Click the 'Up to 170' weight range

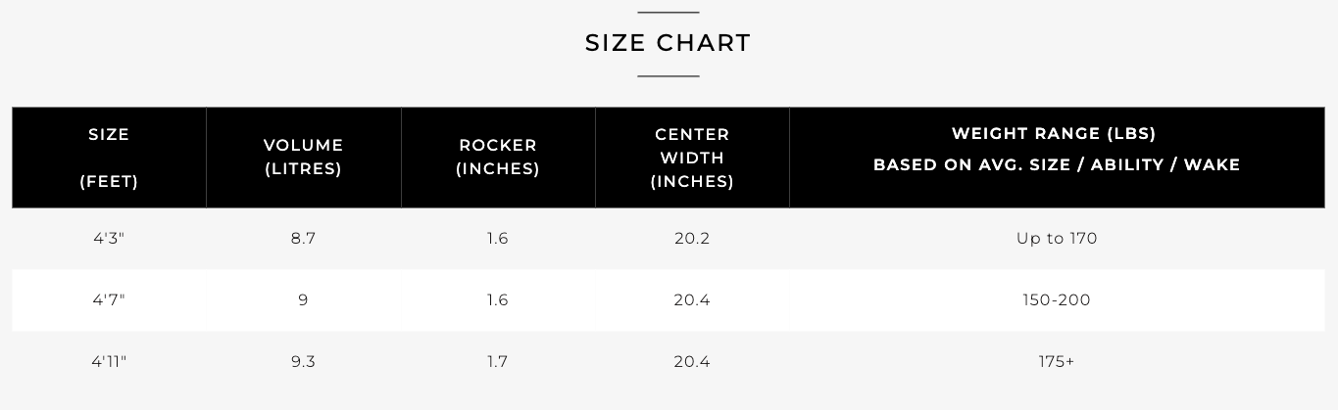[x=1057, y=239]
